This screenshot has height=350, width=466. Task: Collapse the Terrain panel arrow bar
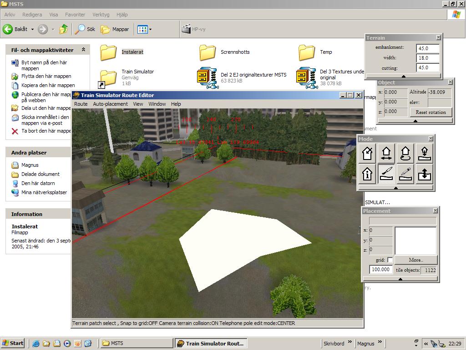(x=403, y=76)
